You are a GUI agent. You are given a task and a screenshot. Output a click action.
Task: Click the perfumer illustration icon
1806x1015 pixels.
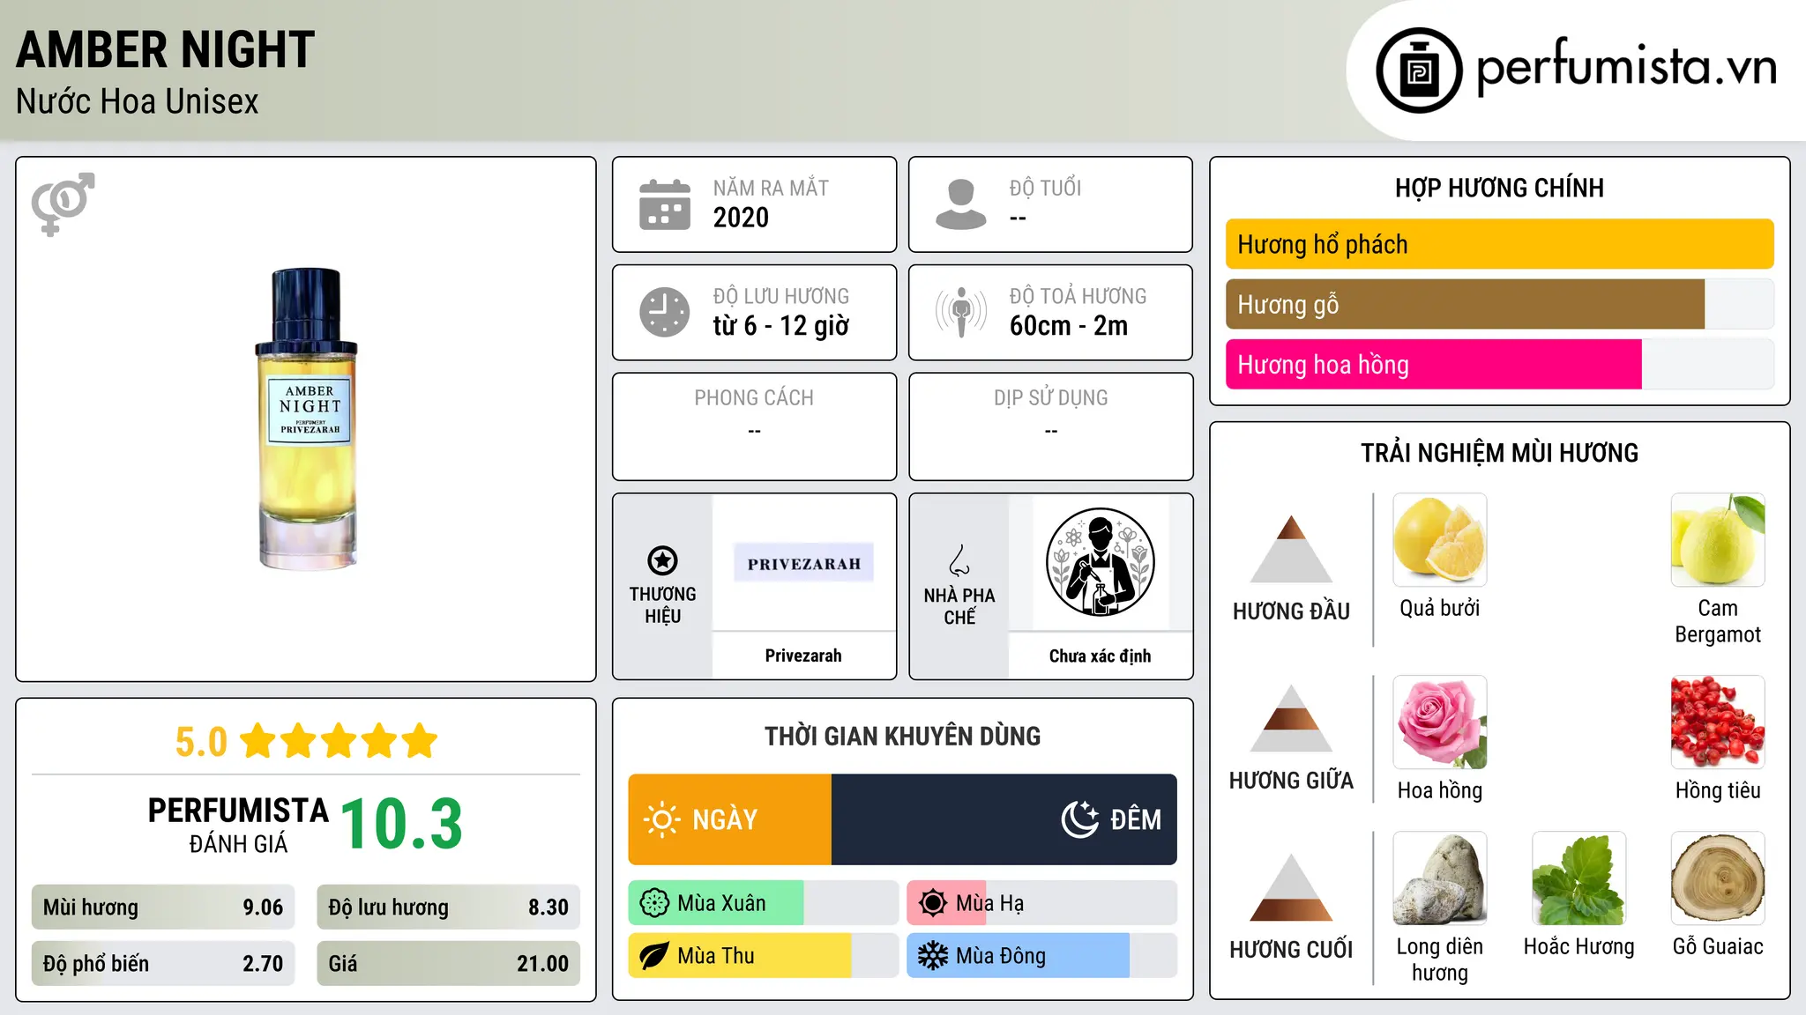[1100, 562]
